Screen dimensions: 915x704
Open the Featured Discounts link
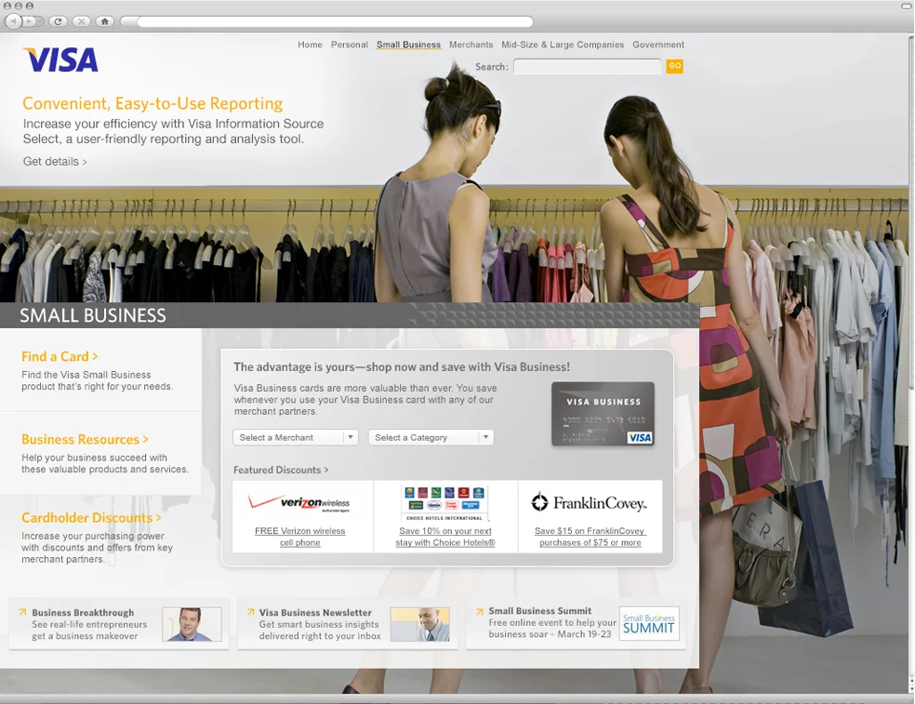[x=281, y=470]
